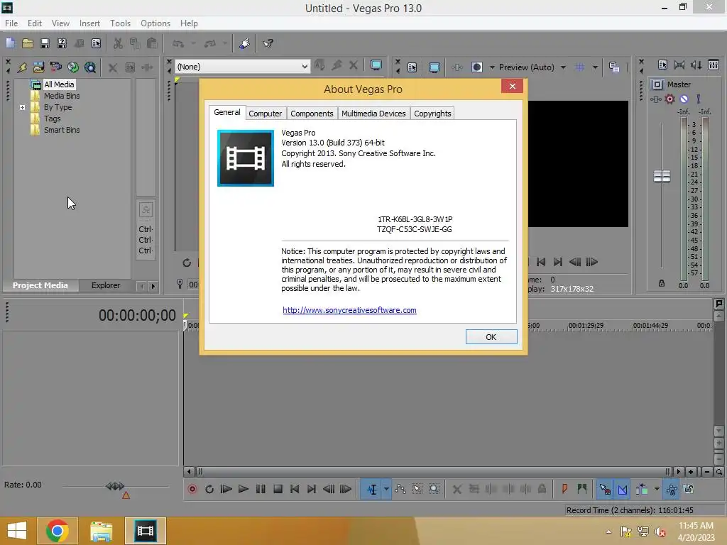This screenshot has height=545, width=727.
Task: Select the Envelope Edit tool
Action: tap(400, 489)
